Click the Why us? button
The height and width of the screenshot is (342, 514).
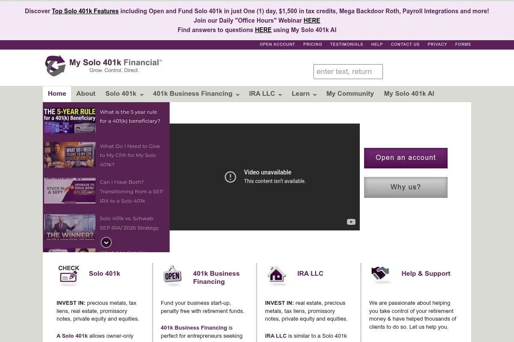tap(406, 187)
